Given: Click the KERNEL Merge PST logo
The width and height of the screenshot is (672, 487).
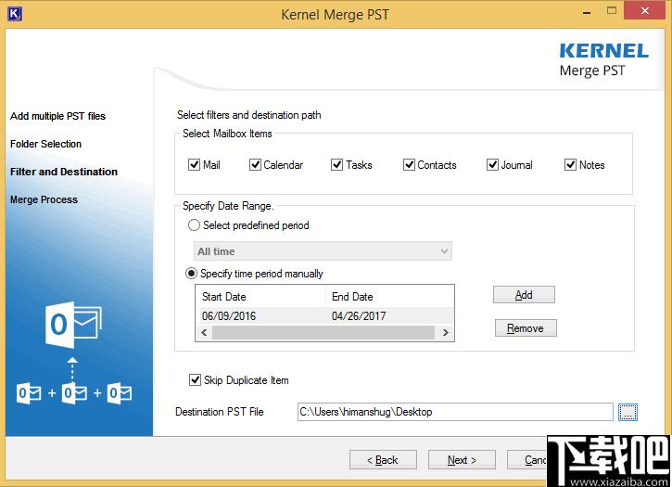Looking at the screenshot, I should point(603,60).
